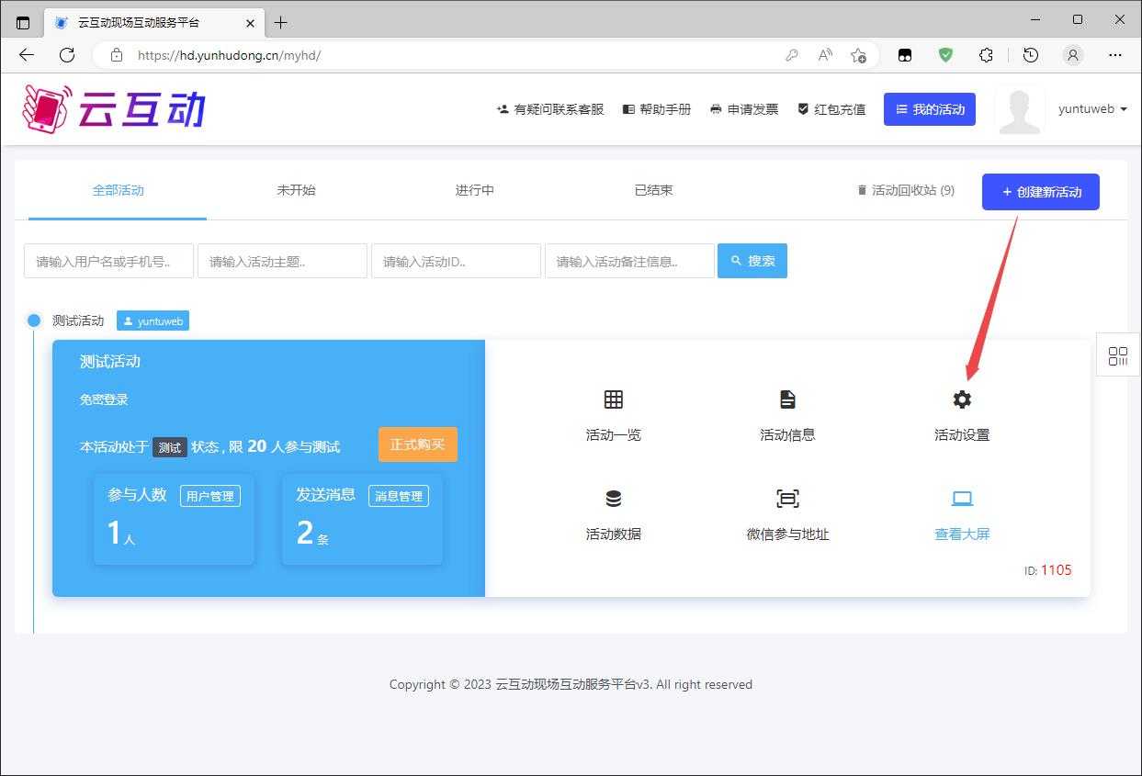Click the 请输入活动主题 input field
Viewport: 1142px width, 776px height.
pos(282,261)
